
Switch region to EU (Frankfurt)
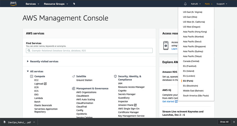click(x=190, y=66)
